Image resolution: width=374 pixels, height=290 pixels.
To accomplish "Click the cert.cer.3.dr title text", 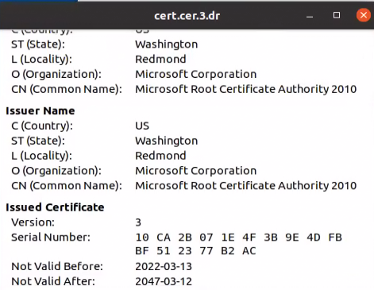I will (x=187, y=16).
